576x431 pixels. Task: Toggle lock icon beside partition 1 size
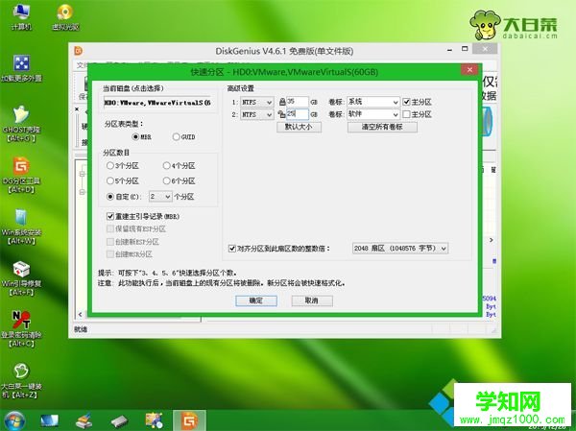point(282,102)
